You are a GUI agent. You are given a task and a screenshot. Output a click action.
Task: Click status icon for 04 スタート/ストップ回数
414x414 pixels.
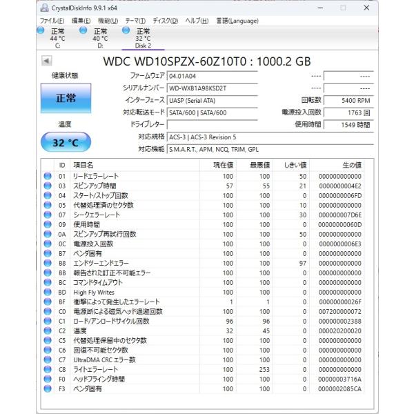coord(48,195)
